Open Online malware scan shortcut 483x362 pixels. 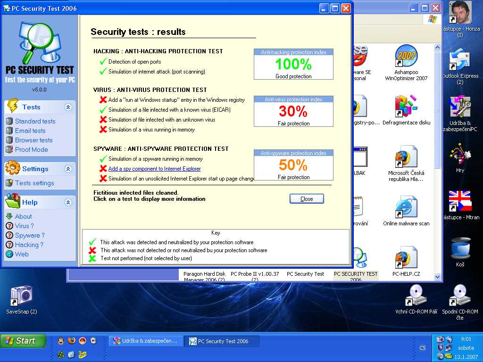(406, 207)
